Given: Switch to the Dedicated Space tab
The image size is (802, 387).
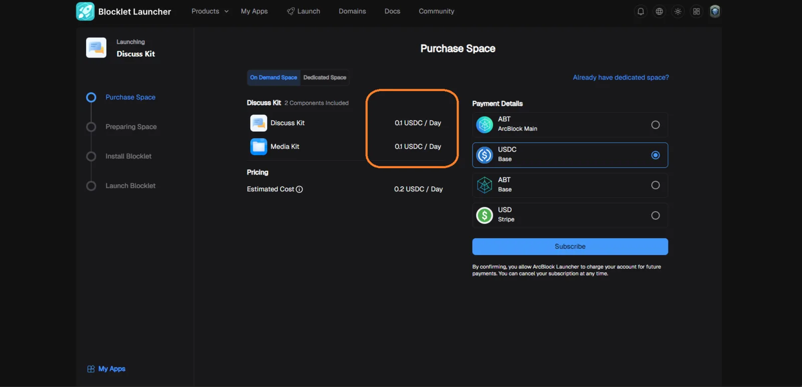Looking at the screenshot, I should pos(325,78).
